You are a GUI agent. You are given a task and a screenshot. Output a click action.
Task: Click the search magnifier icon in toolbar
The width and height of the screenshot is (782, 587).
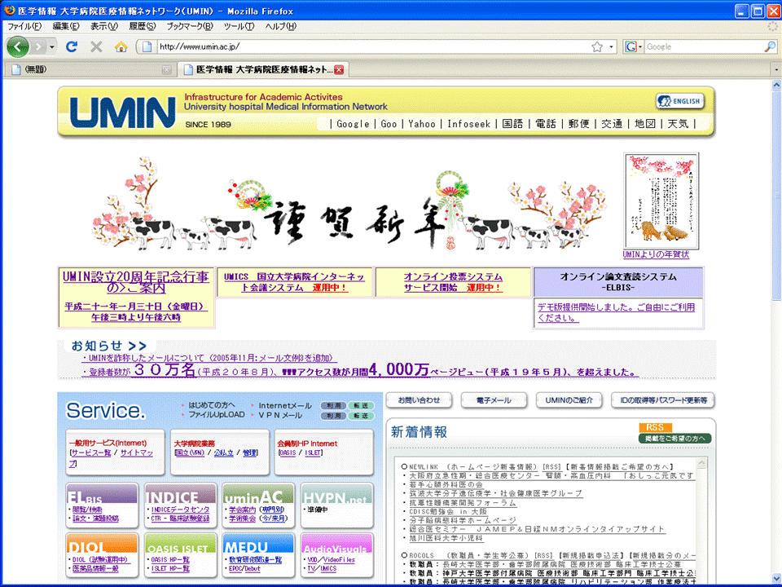[771, 46]
